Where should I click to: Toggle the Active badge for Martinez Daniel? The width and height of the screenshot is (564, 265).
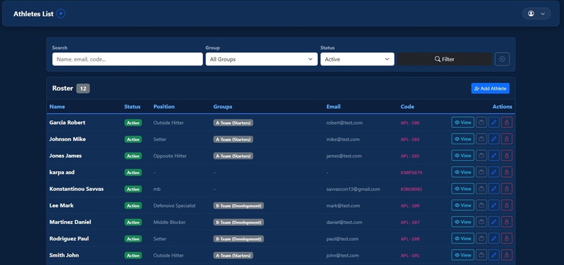coord(133,222)
